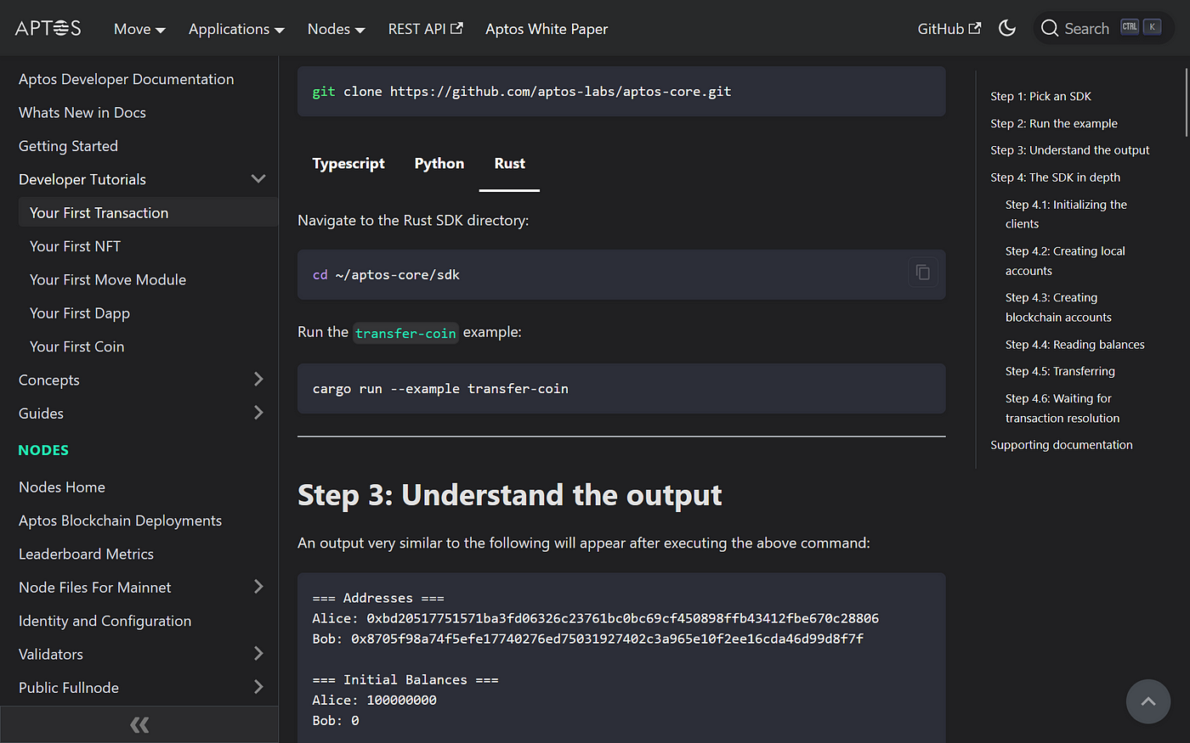Click Alice's address in the output
1190x743 pixels.
(x=622, y=618)
